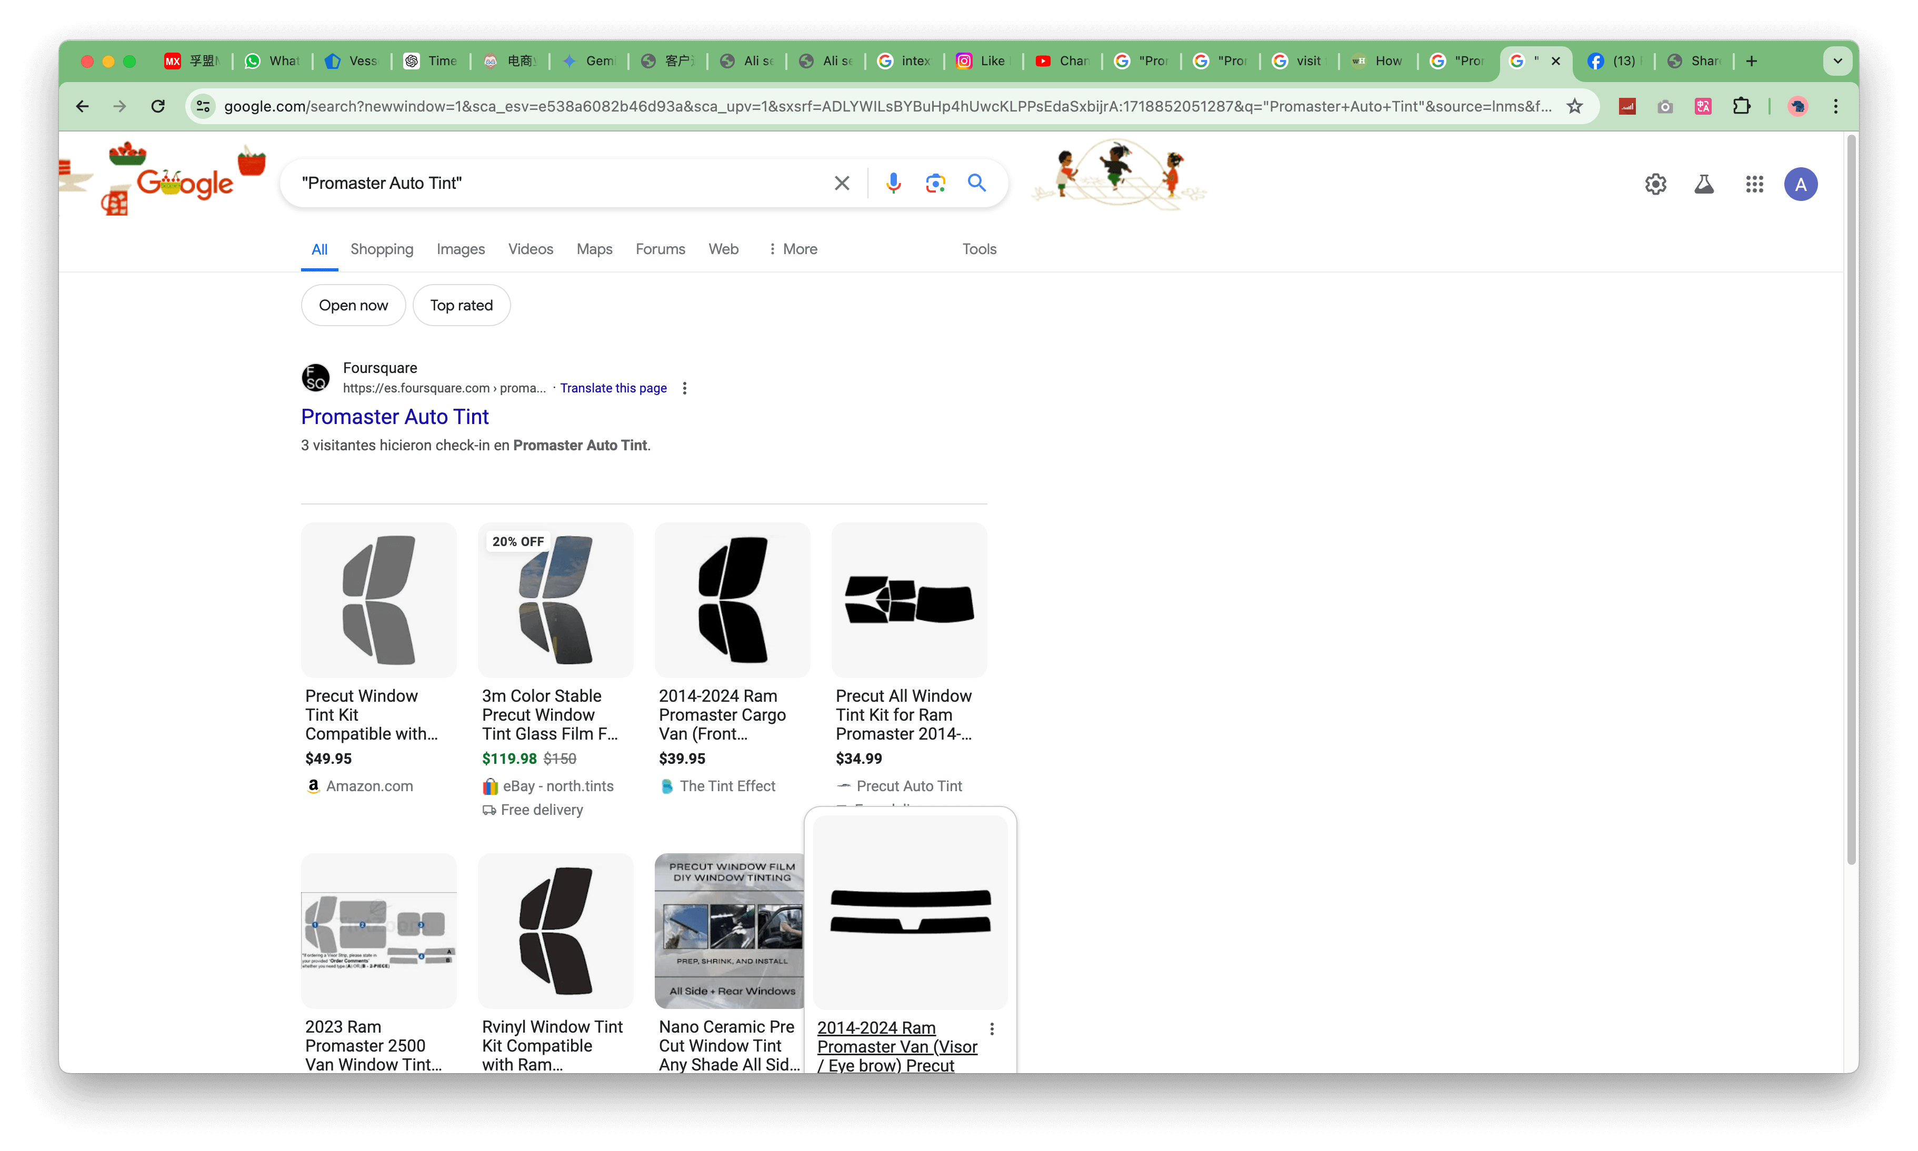The image size is (1918, 1151).
Task: Switch to Shopping results tab
Action: pos(382,249)
